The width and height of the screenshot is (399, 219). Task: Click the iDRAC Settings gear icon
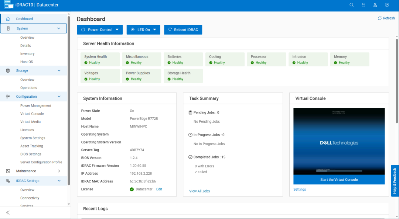tap(8, 181)
